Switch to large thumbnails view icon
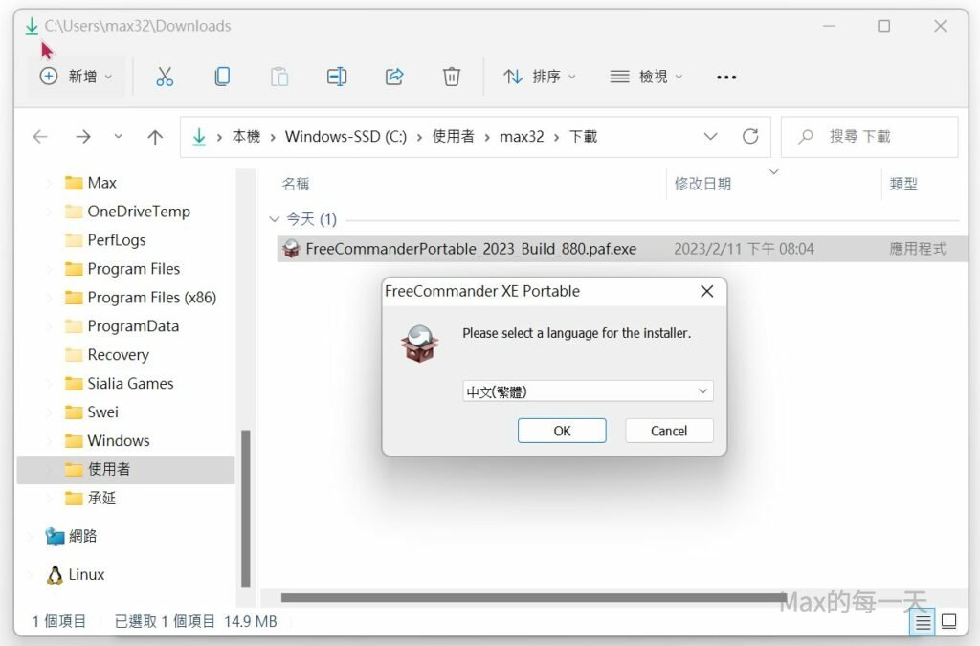The width and height of the screenshot is (980, 646). pos(948,622)
